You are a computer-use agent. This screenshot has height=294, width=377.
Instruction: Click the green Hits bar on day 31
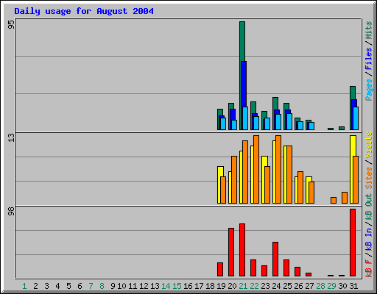353,93
